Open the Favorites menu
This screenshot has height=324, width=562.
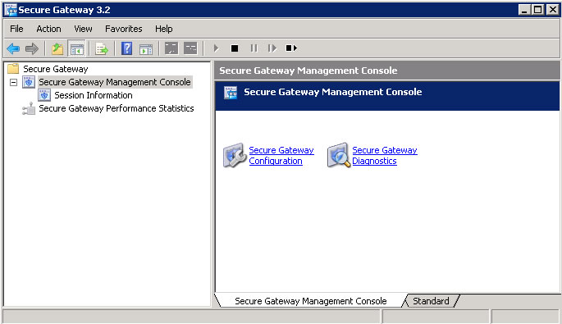124,29
